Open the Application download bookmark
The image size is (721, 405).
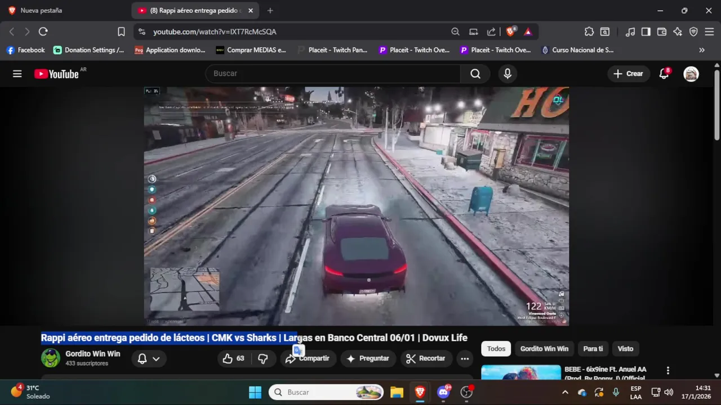170,50
